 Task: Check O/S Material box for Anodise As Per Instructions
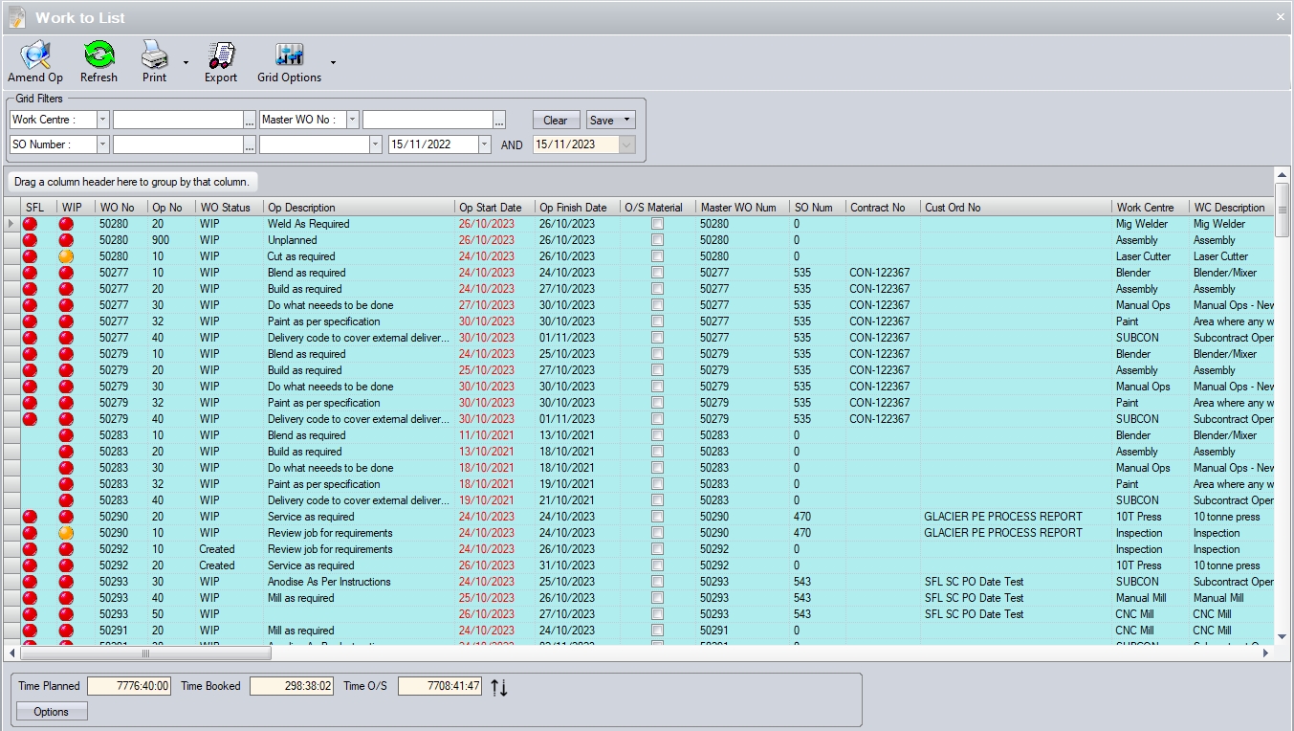coord(657,582)
